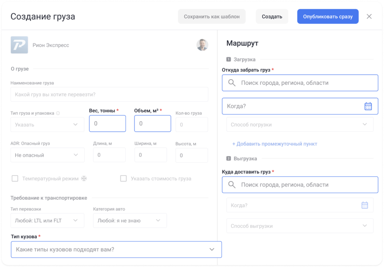Open calendar for pickup date field
The height and width of the screenshot is (267, 384).
[x=369, y=106]
